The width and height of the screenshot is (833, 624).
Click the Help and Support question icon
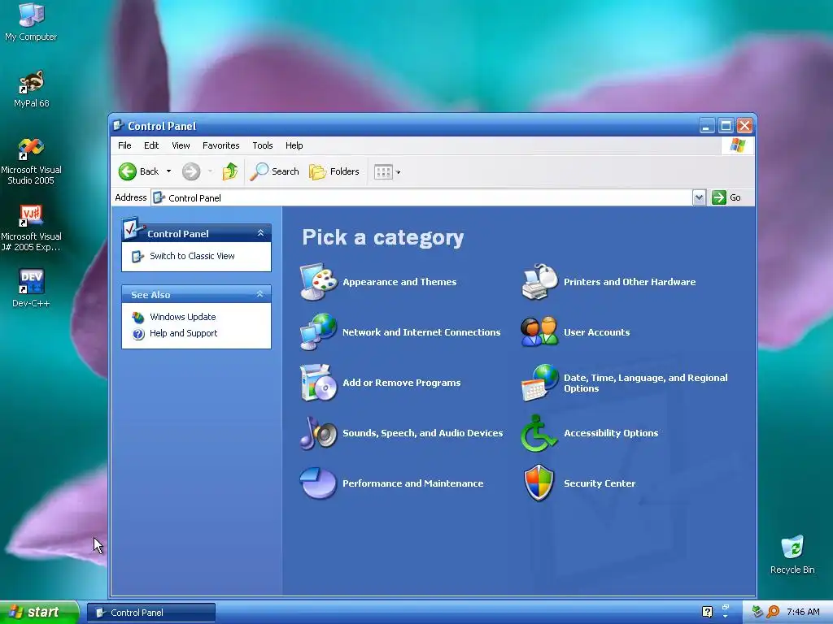138,334
